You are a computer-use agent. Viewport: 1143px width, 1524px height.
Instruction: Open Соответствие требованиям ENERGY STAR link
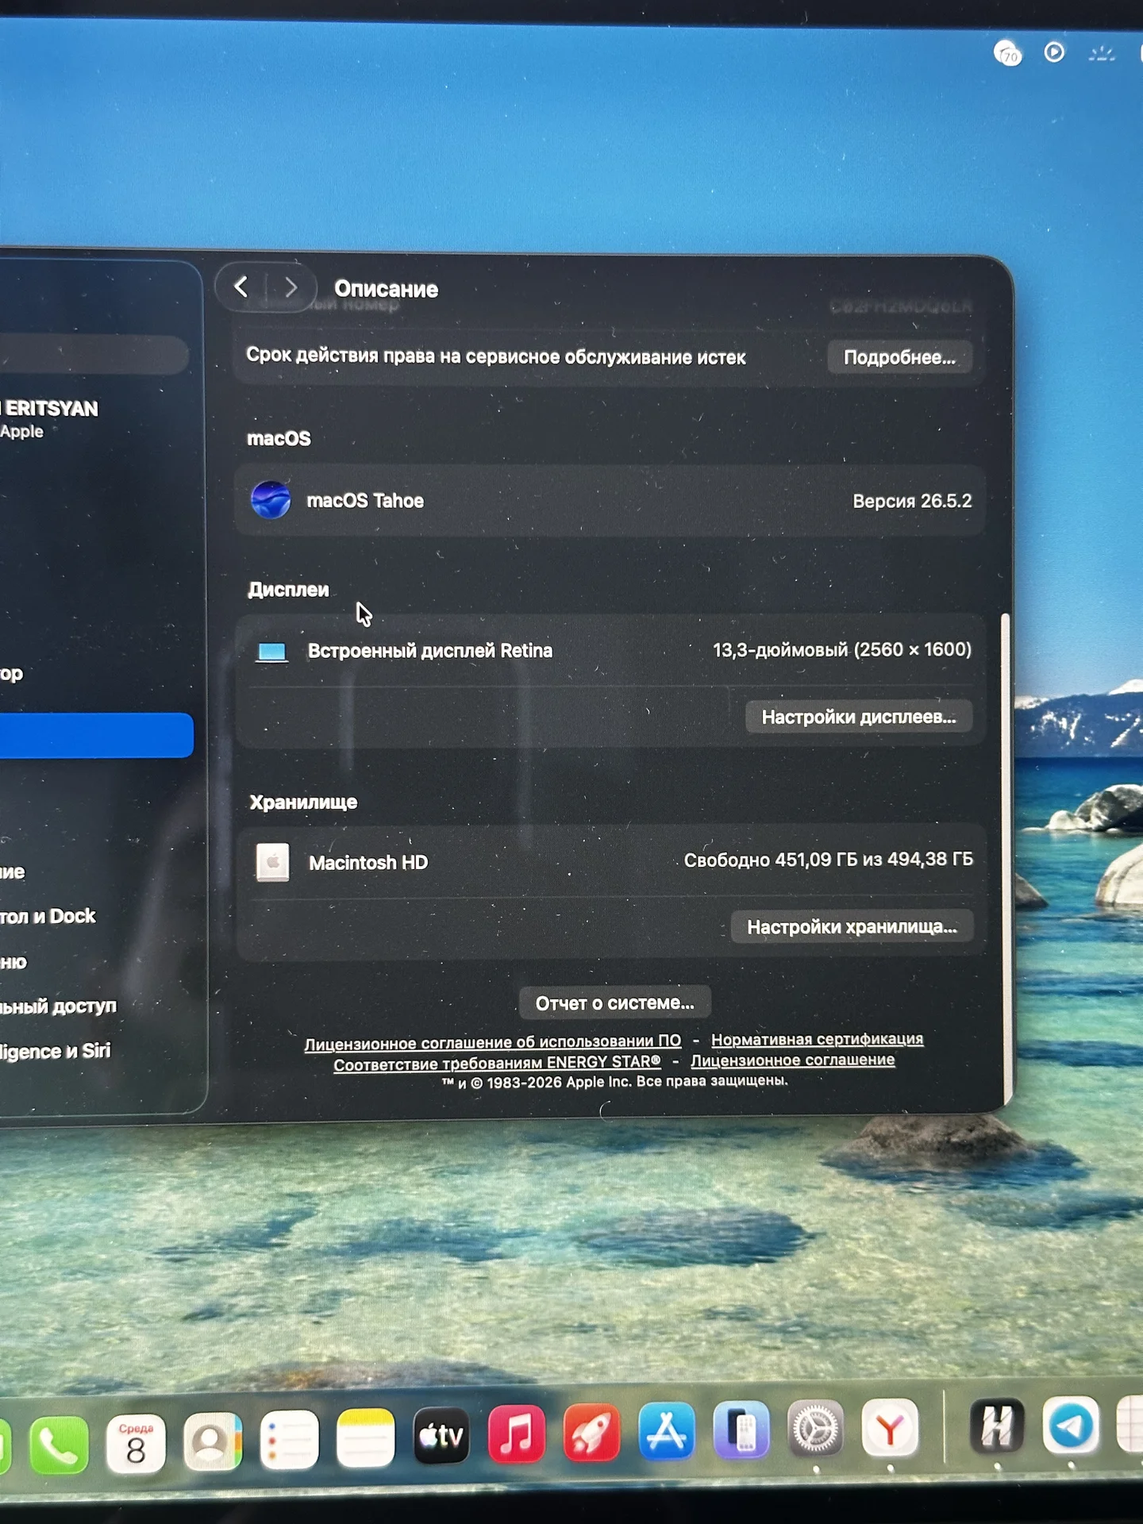(x=497, y=1063)
